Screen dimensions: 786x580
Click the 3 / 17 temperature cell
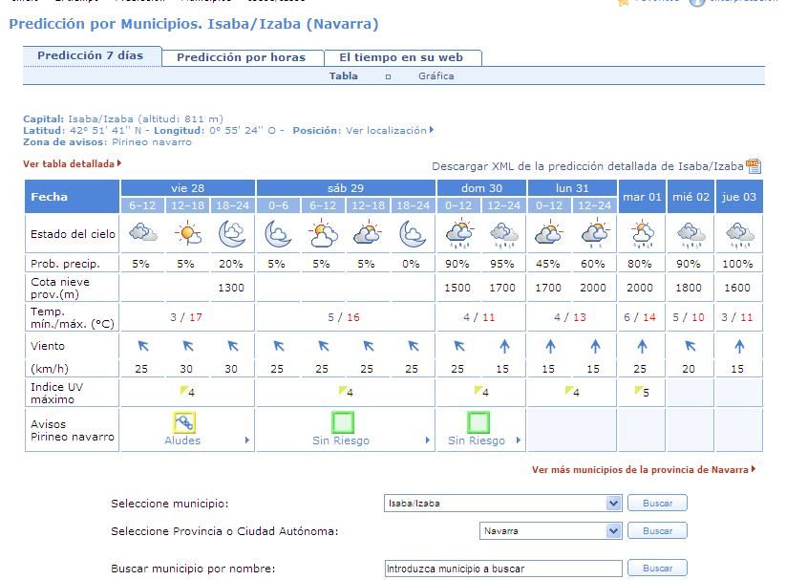coord(186,317)
